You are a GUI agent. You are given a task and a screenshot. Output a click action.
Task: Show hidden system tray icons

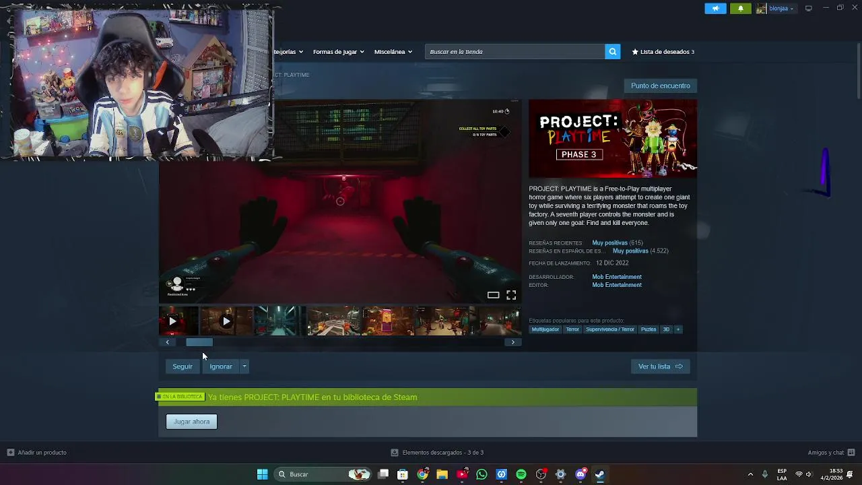tap(750, 474)
